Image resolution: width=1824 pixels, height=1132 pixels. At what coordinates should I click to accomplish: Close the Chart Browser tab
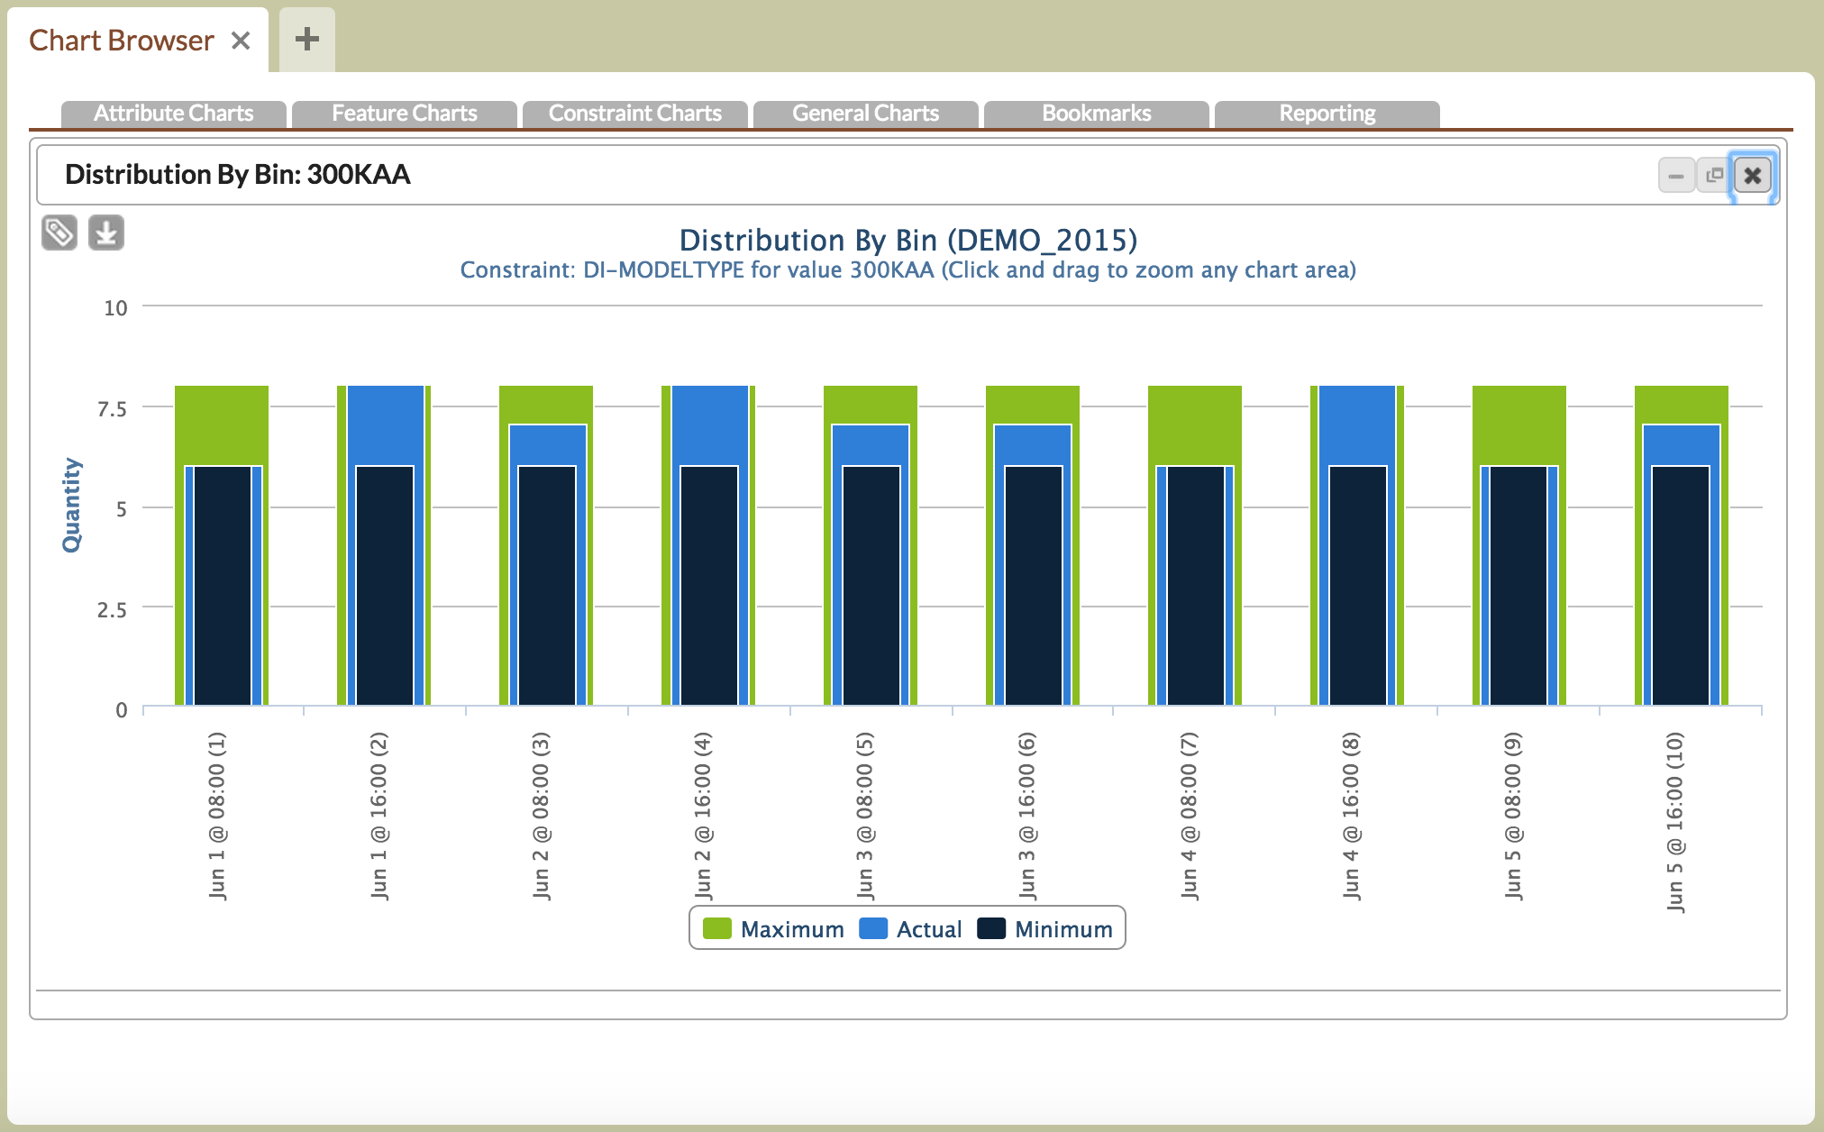point(241,41)
